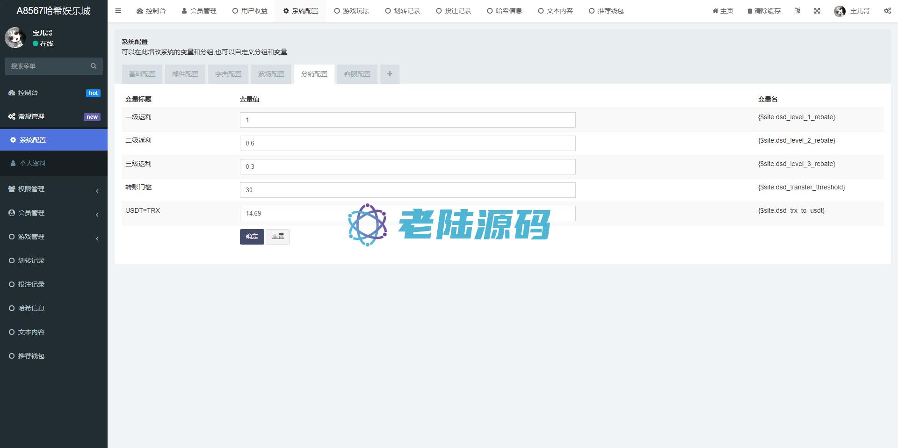This screenshot has height=448, width=898.
Task: Expand 会员管理 sidebar menu
Action: click(x=54, y=213)
